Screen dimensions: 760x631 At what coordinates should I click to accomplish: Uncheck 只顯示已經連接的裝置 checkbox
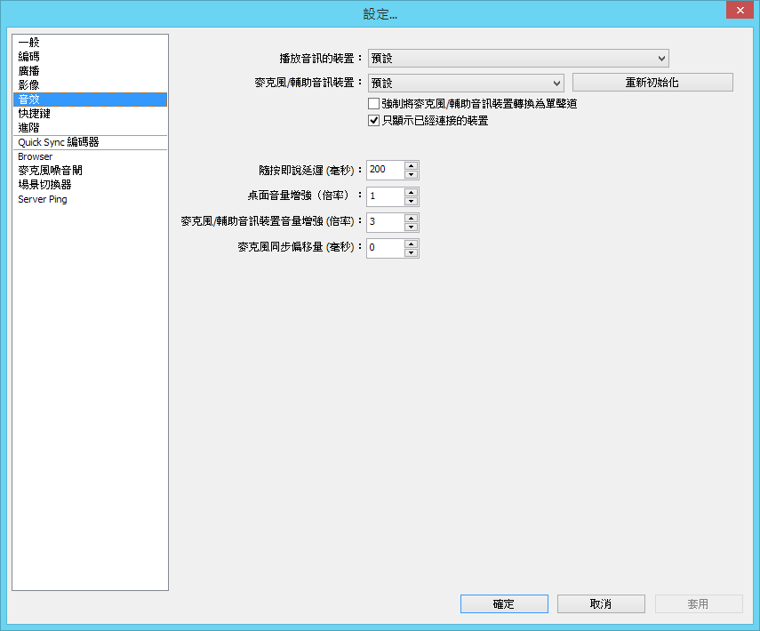[x=373, y=121]
